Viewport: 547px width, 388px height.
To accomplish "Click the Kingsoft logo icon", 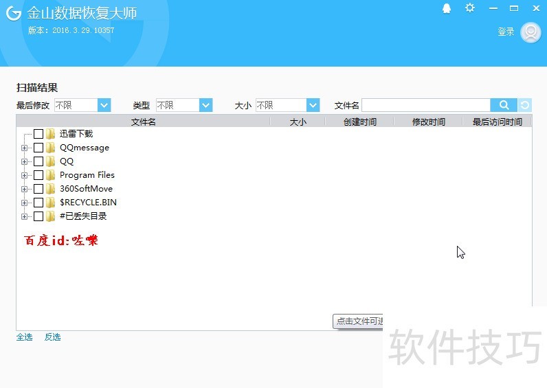I will pos(14,14).
